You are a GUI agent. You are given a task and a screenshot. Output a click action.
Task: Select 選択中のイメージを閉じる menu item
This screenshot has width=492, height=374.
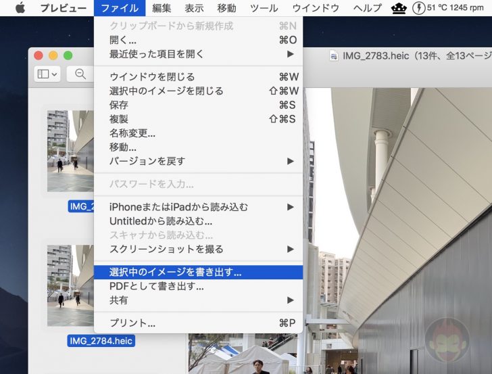198,91
